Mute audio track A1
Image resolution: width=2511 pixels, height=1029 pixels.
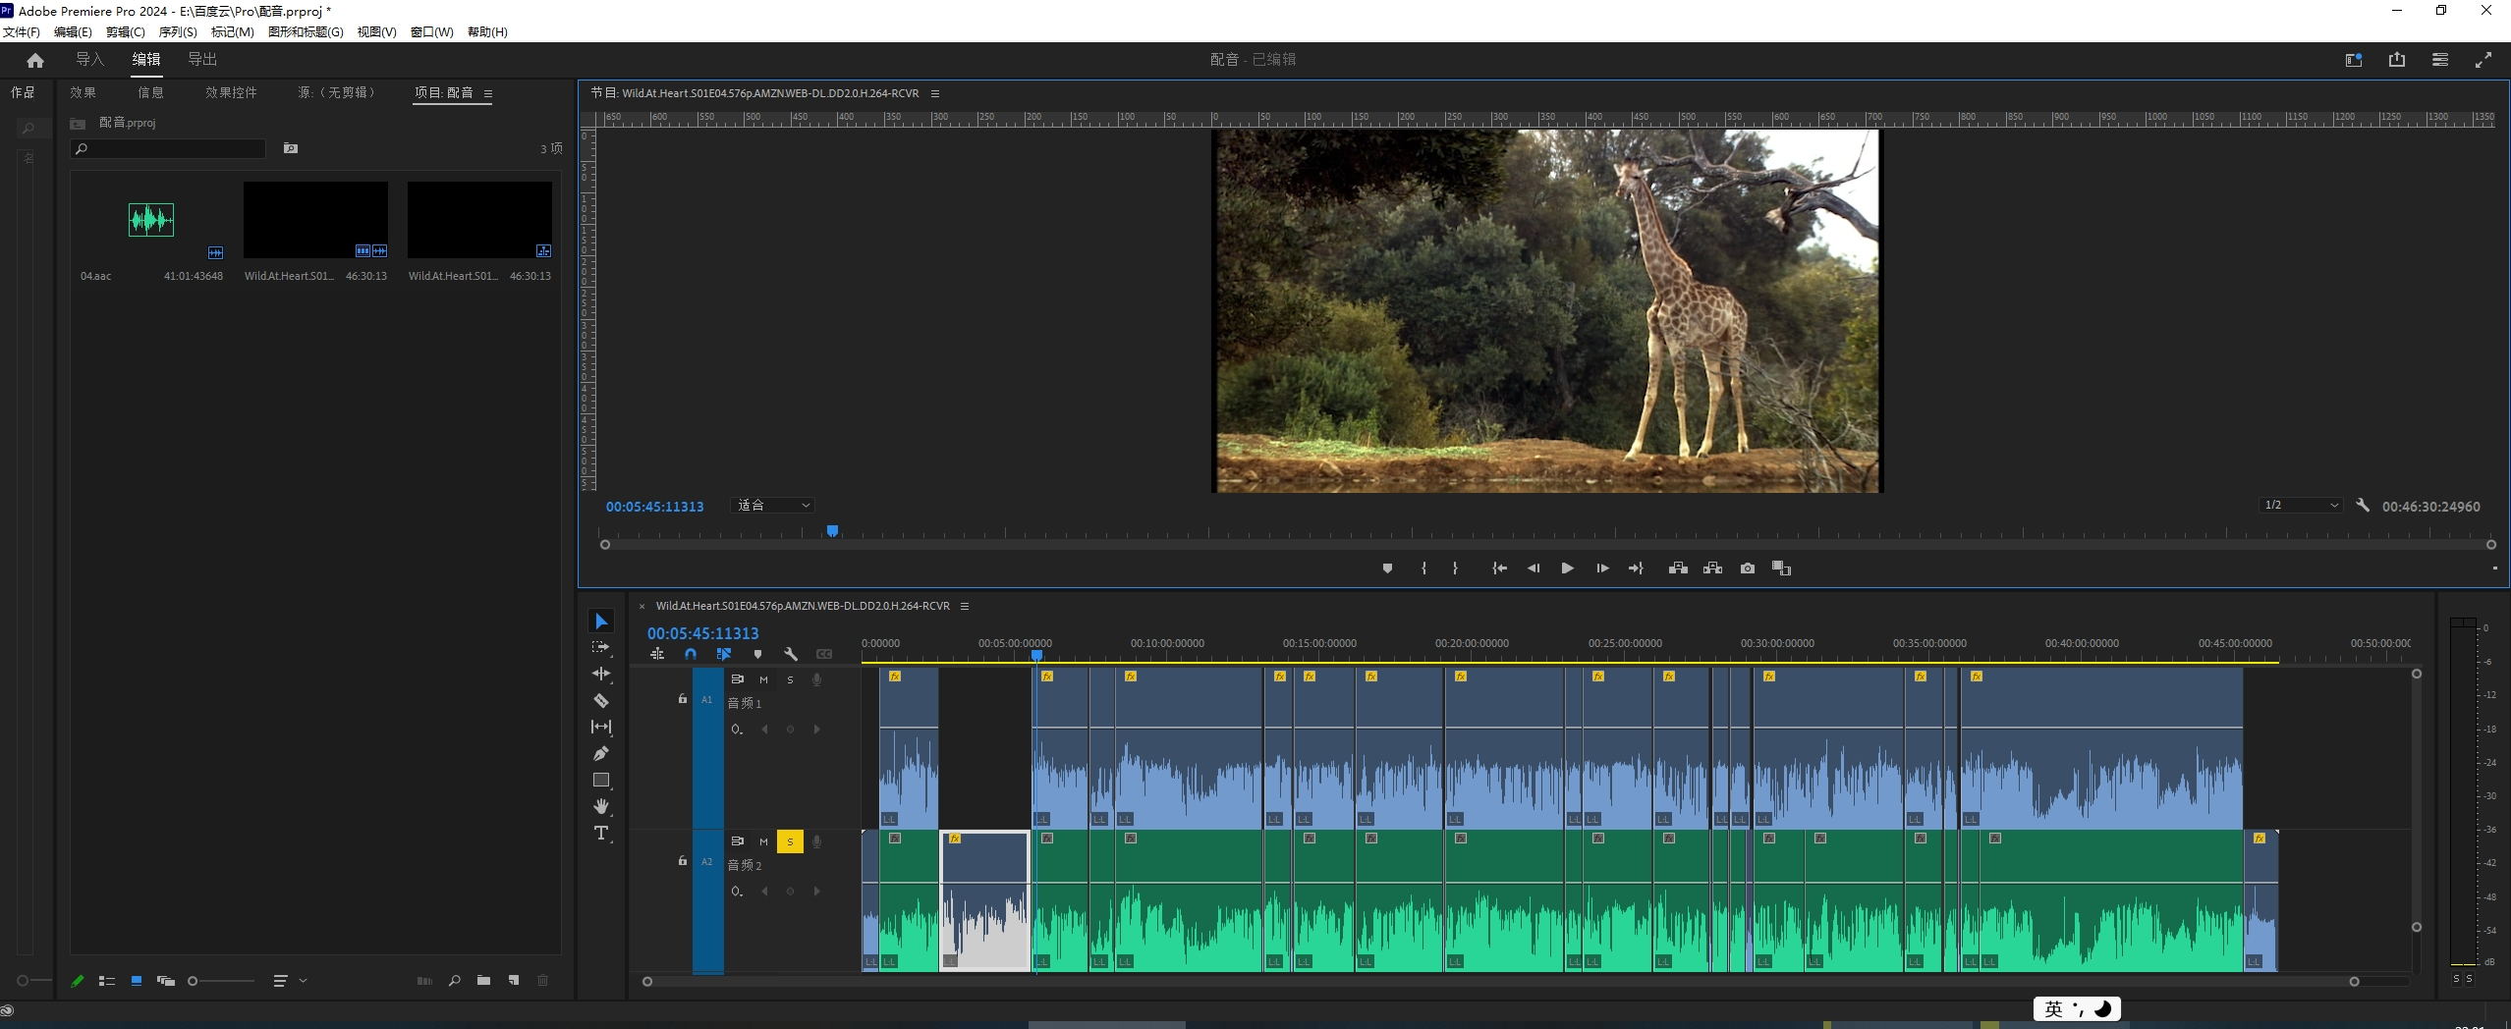pos(763,679)
